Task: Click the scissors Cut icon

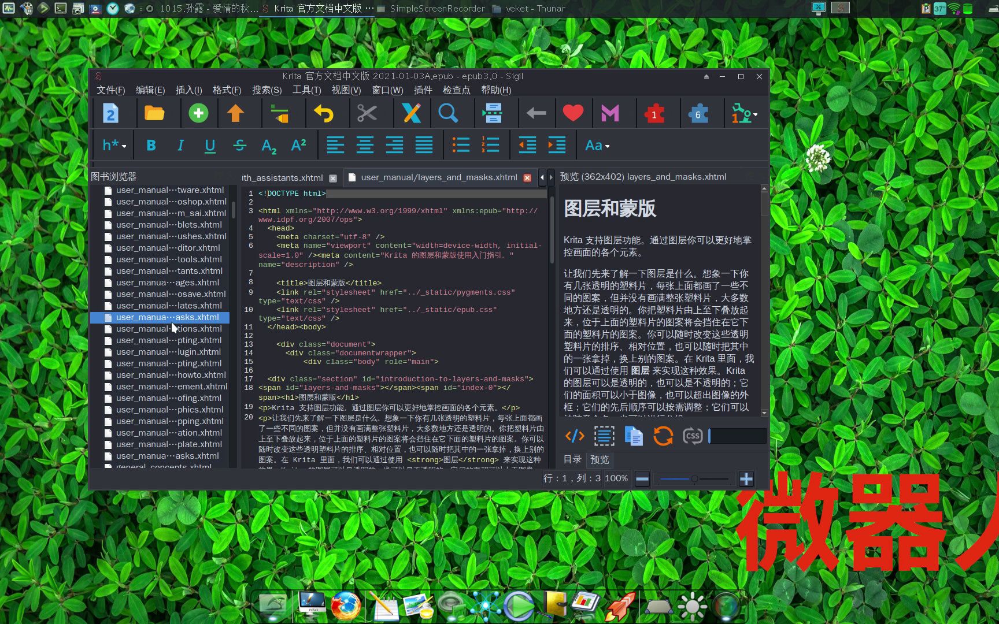Action: point(367,113)
